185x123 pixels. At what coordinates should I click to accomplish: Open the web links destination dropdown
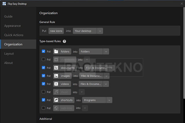pos(85,108)
